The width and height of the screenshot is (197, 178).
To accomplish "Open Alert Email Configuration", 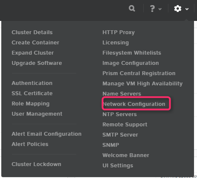I will point(46,134).
